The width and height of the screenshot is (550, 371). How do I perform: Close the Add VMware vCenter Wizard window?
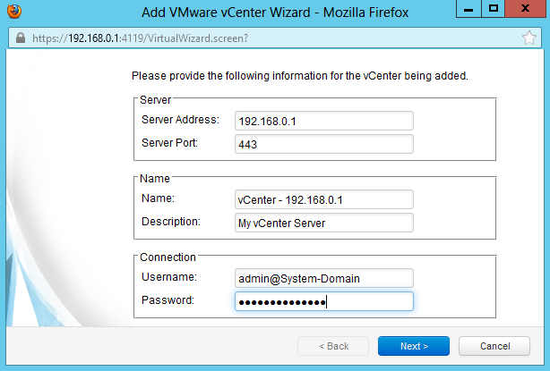(x=525, y=9)
